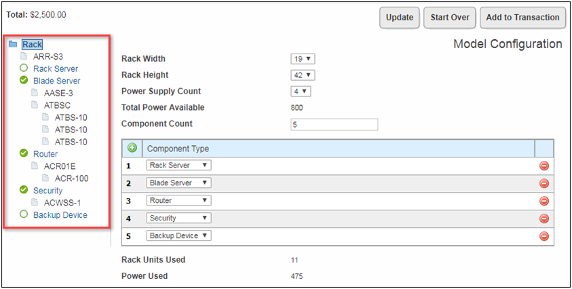Open the Rack Height dropdown
Screen dimensions: 572x289
(x=303, y=75)
